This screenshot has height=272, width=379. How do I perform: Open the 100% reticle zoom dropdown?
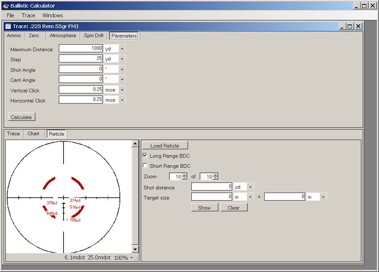pos(131,258)
